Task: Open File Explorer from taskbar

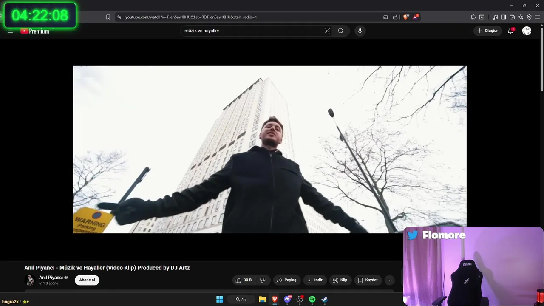Action: point(262,299)
